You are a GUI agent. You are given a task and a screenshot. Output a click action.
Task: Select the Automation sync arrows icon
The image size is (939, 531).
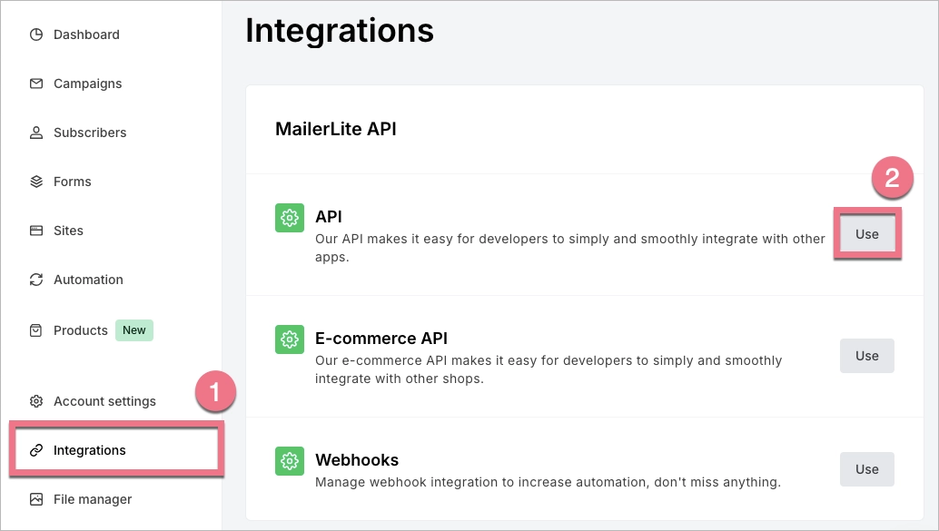click(x=35, y=279)
